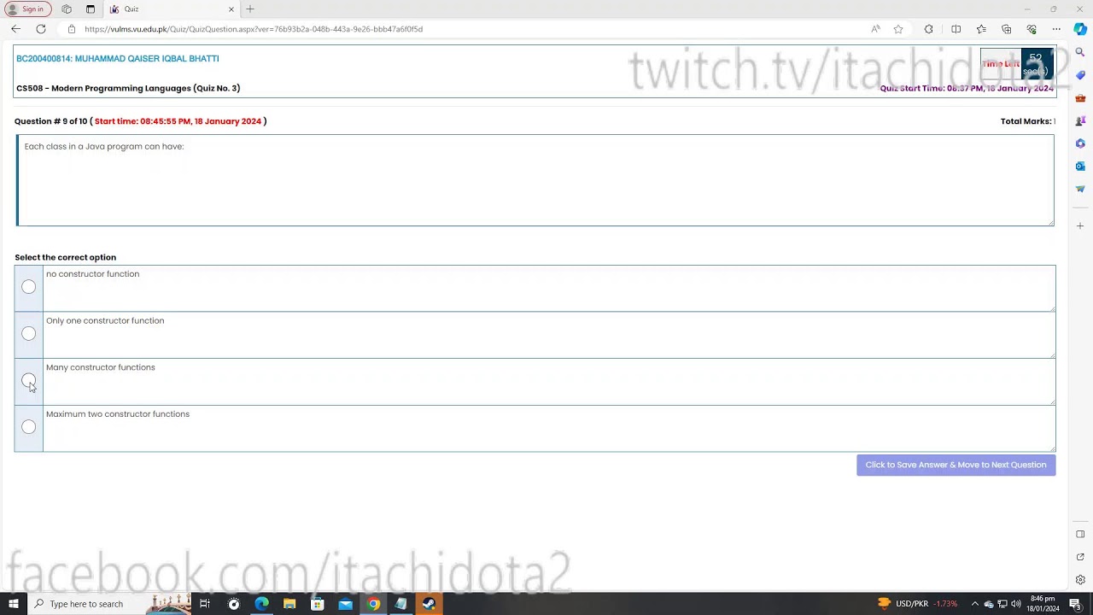The image size is (1093, 615).
Task: Open sidebar Search icon
Action: click(1080, 53)
